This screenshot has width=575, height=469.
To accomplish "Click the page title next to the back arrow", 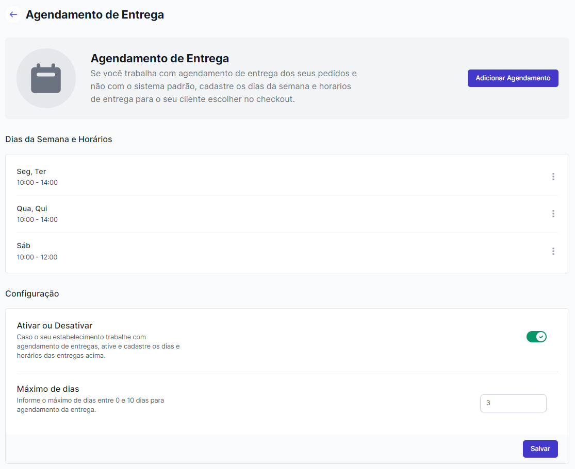I will [95, 14].
